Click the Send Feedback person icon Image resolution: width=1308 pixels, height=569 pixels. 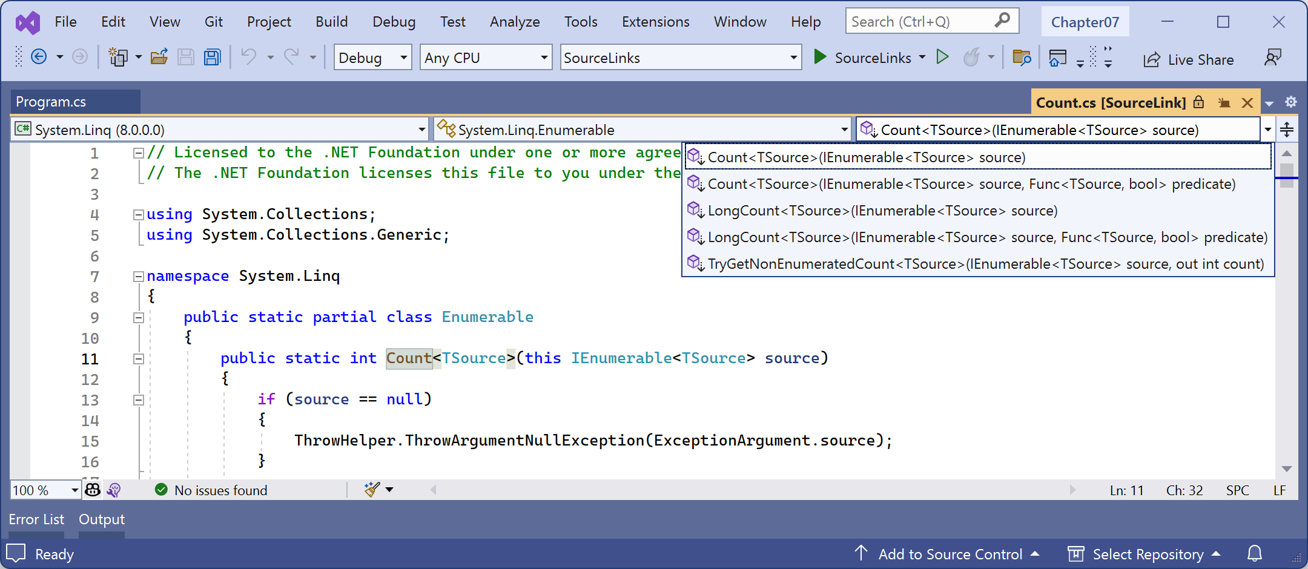click(x=1273, y=58)
